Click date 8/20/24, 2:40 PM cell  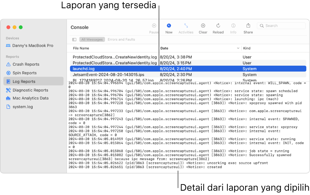click(x=176, y=69)
